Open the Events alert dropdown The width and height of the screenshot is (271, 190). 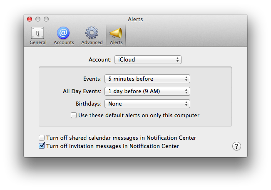pyautogui.click(x=147, y=79)
